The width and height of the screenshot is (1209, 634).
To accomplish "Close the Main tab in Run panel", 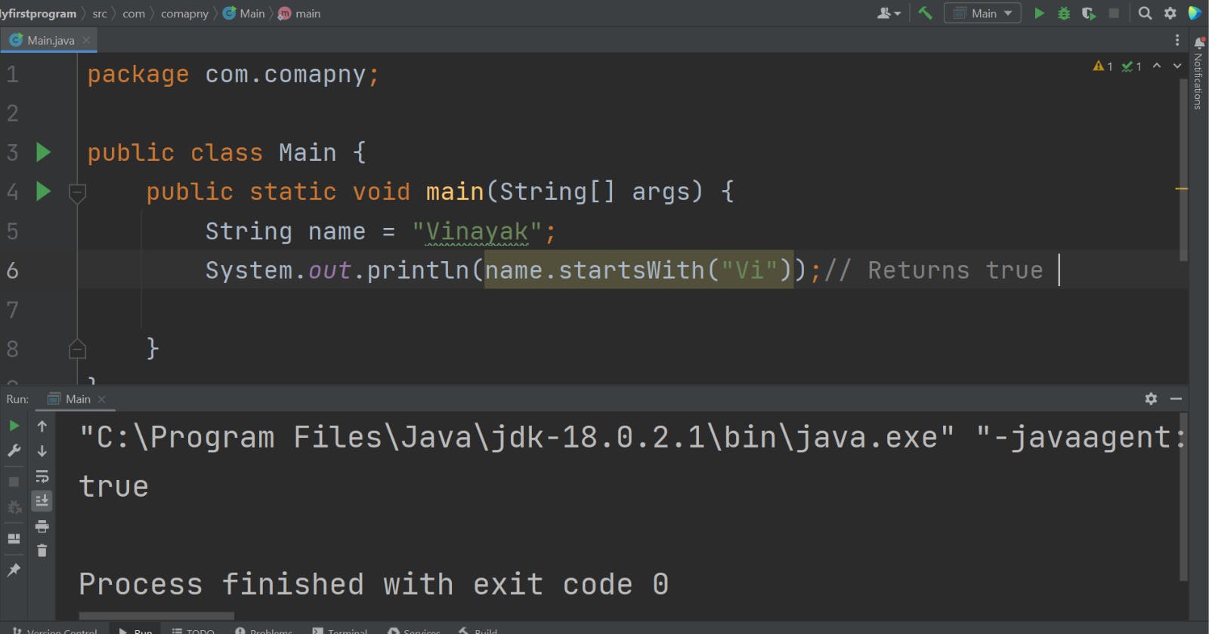I will point(102,399).
